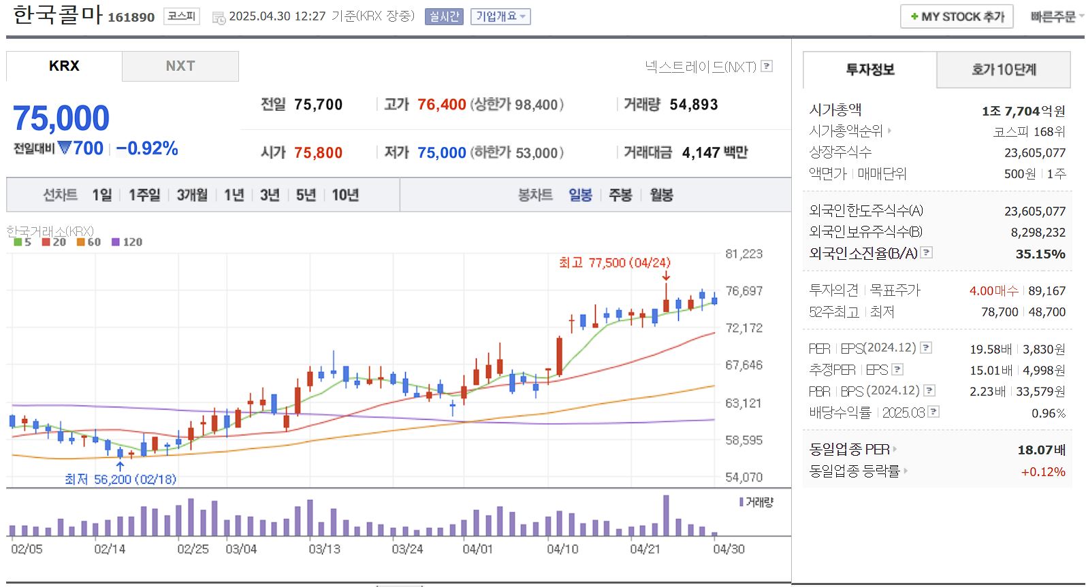Click the 전일 value 75,700
The image size is (1086, 587).
pyautogui.click(x=319, y=104)
